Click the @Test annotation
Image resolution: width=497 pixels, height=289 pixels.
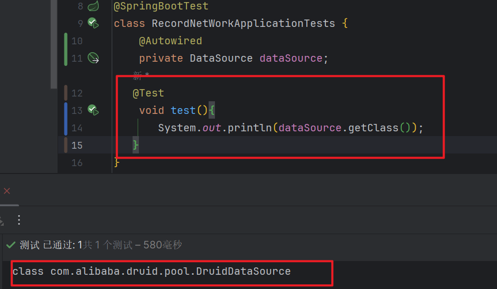pos(148,93)
